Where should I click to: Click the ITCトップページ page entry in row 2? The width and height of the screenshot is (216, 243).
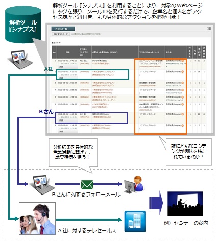148,72
